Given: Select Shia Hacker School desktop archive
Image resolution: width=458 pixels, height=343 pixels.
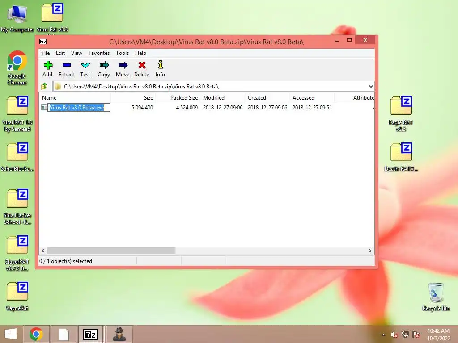Looking at the screenshot, I should click(x=17, y=207).
